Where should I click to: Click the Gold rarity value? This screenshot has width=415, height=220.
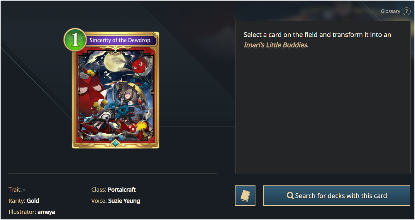(x=33, y=201)
